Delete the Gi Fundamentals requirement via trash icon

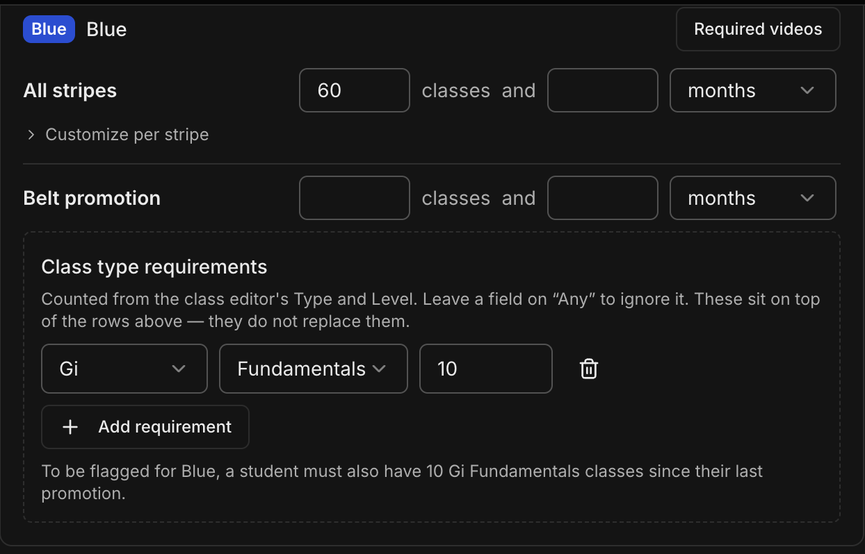pyautogui.click(x=589, y=369)
